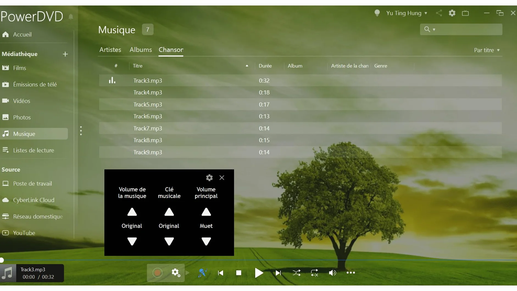Open the three-dot more options menu
The image size is (517, 291).
tap(351, 273)
